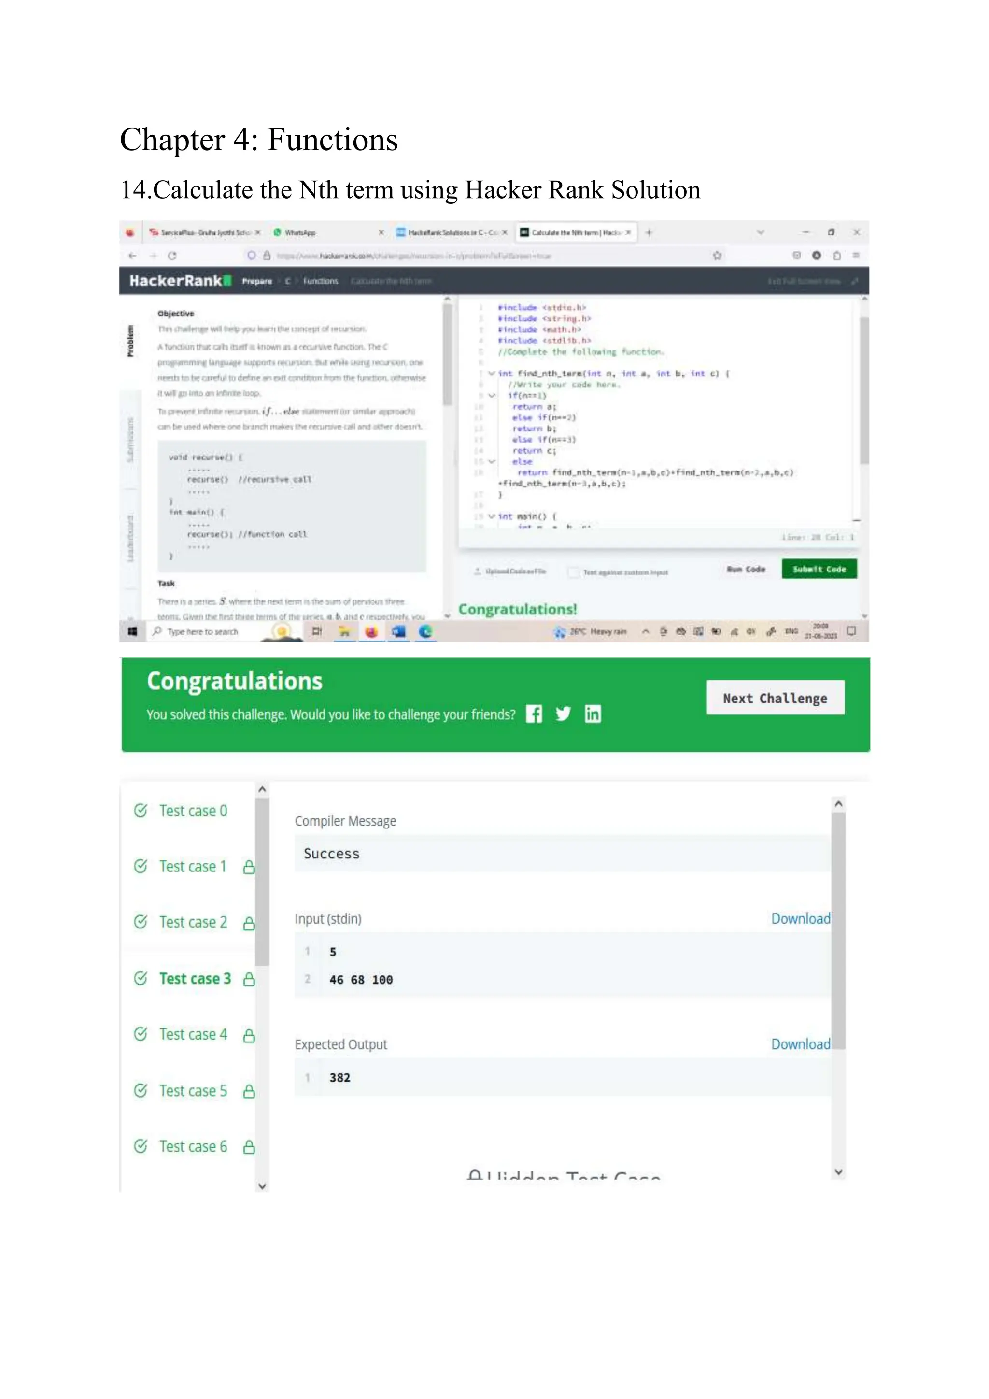The image size is (989, 1399).
Task: Click the browser reload icon
Action: click(172, 256)
